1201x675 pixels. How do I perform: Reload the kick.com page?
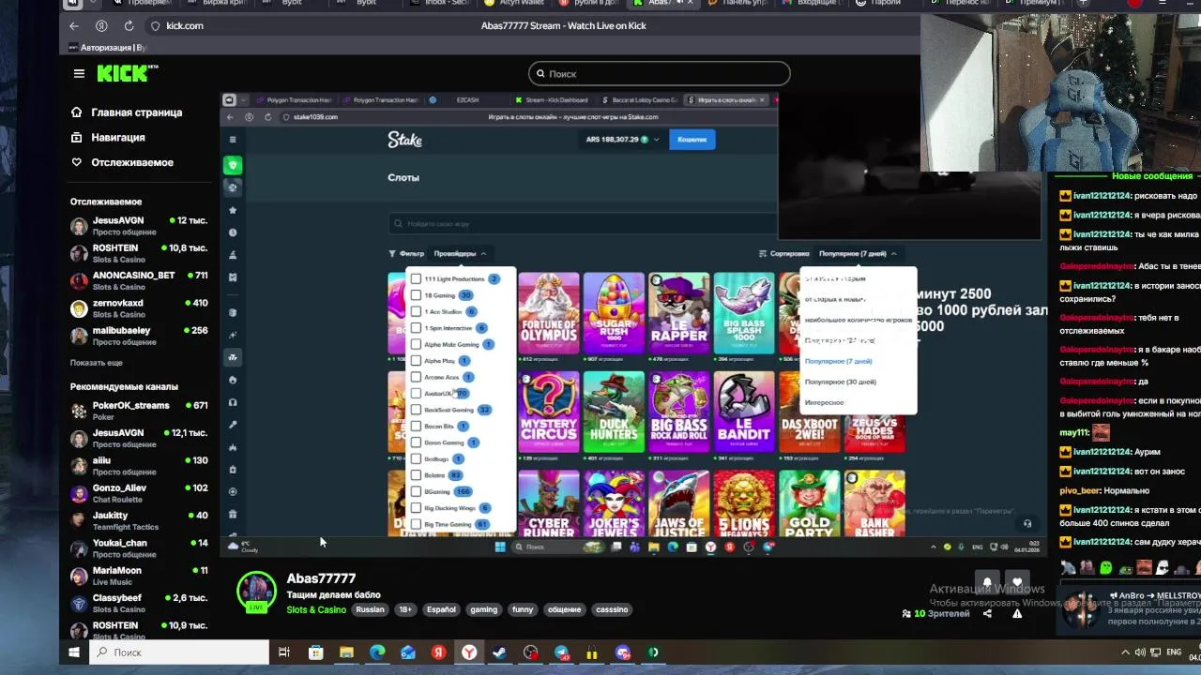[129, 25]
